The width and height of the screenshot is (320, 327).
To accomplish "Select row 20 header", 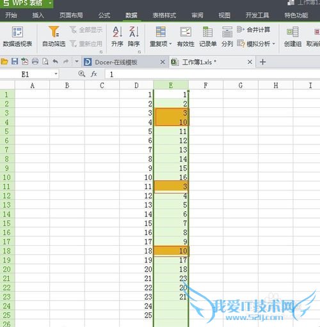I will [x=7, y=269].
